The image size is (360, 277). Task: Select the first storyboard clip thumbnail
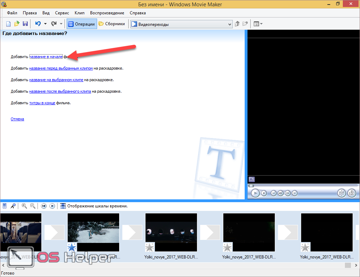[21, 232]
